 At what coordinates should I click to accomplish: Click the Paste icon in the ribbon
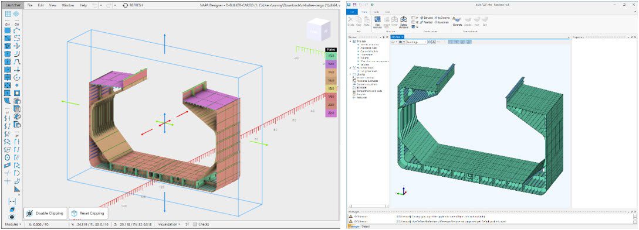point(367,21)
